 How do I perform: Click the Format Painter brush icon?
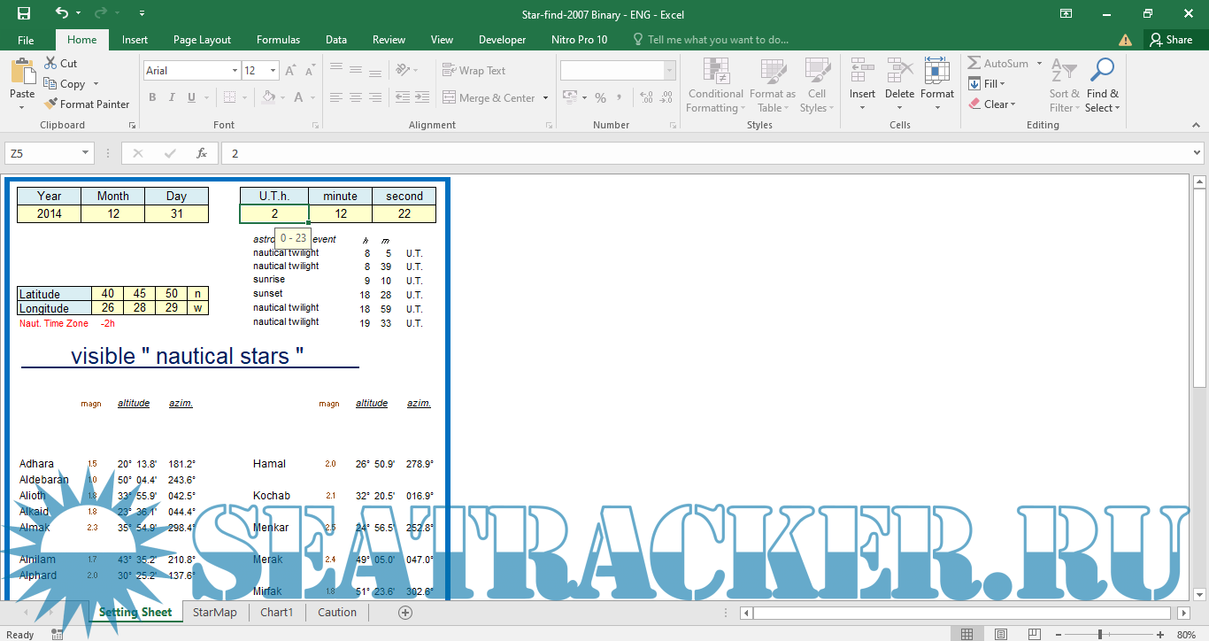click(x=51, y=104)
